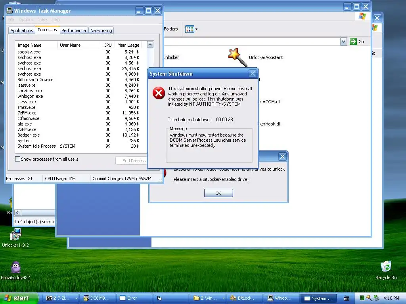Click the Windows Task Manager title icon

(x=10, y=11)
